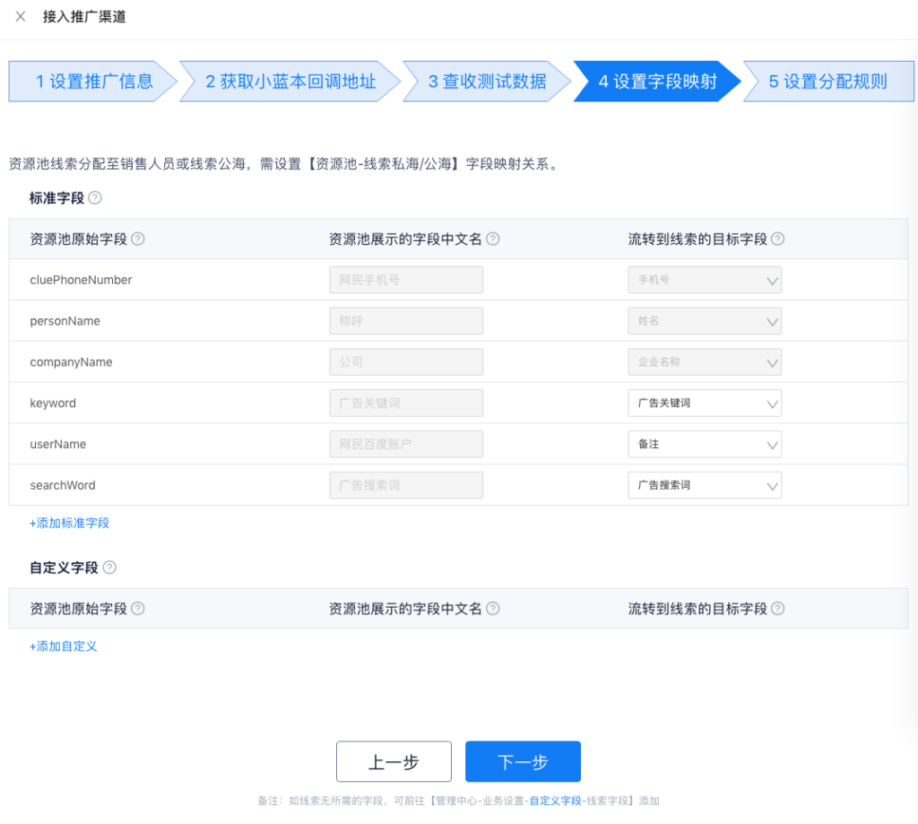Expand target field dropdown for searchWord row
This screenshot has height=824, width=918.
coord(704,486)
